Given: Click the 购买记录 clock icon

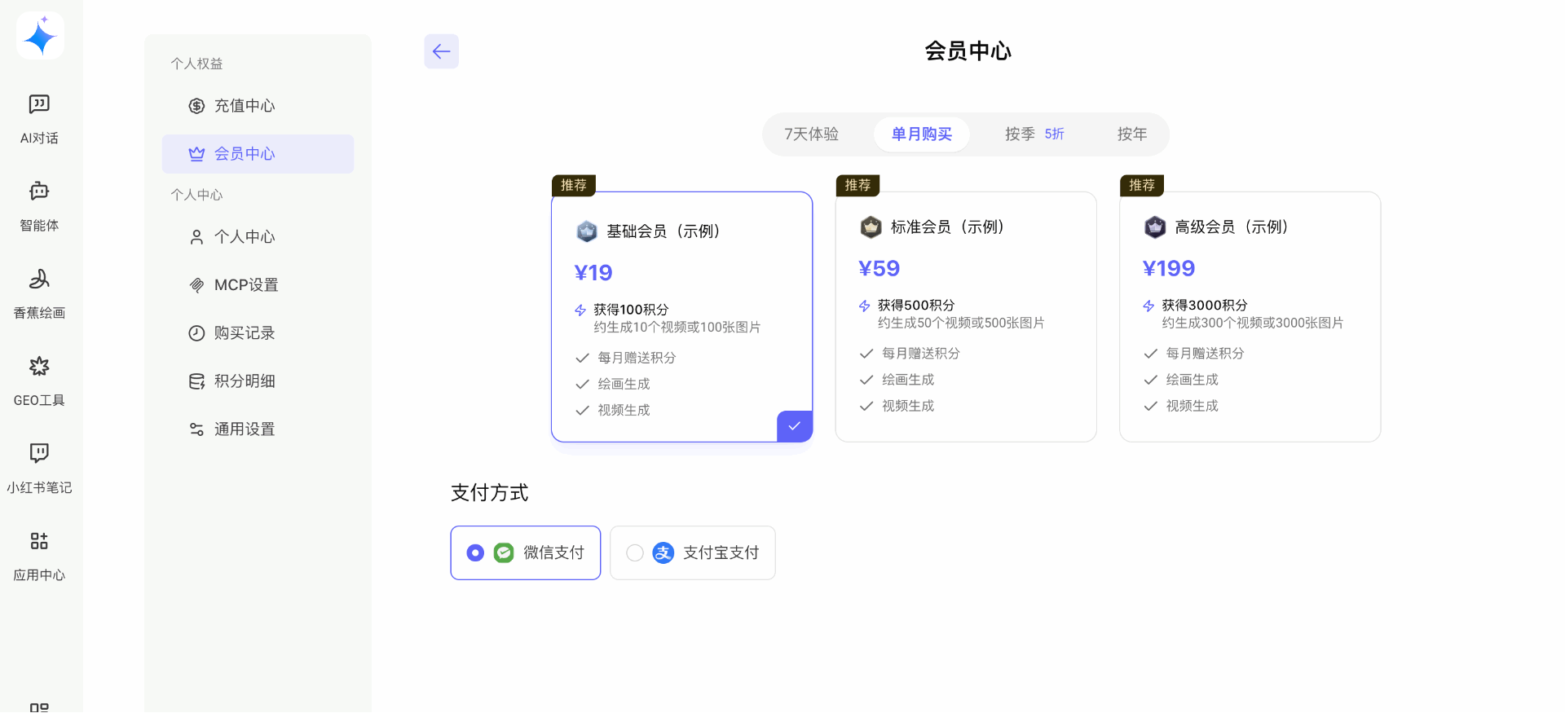Looking at the screenshot, I should pyautogui.click(x=196, y=333).
